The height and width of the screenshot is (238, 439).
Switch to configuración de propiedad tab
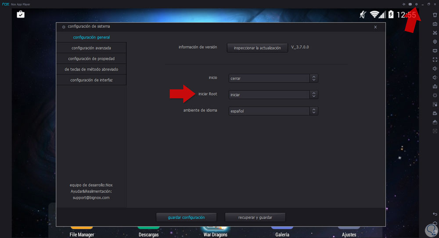91,58
